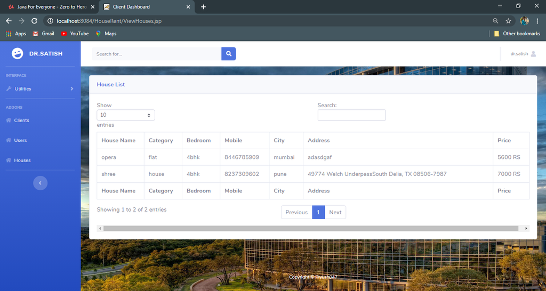Viewport: 546px width, 291px height.
Task: Click the pune city cell
Action: pyautogui.click(x=286, y=174)
